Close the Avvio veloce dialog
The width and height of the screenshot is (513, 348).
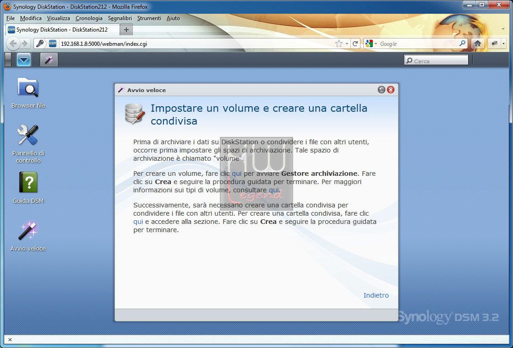391,90
